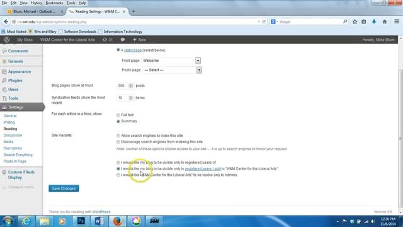The height and width of the screenshot is (227, 403).
Task: Open the downloads arrow icon
Action: [x=374, y=22]
